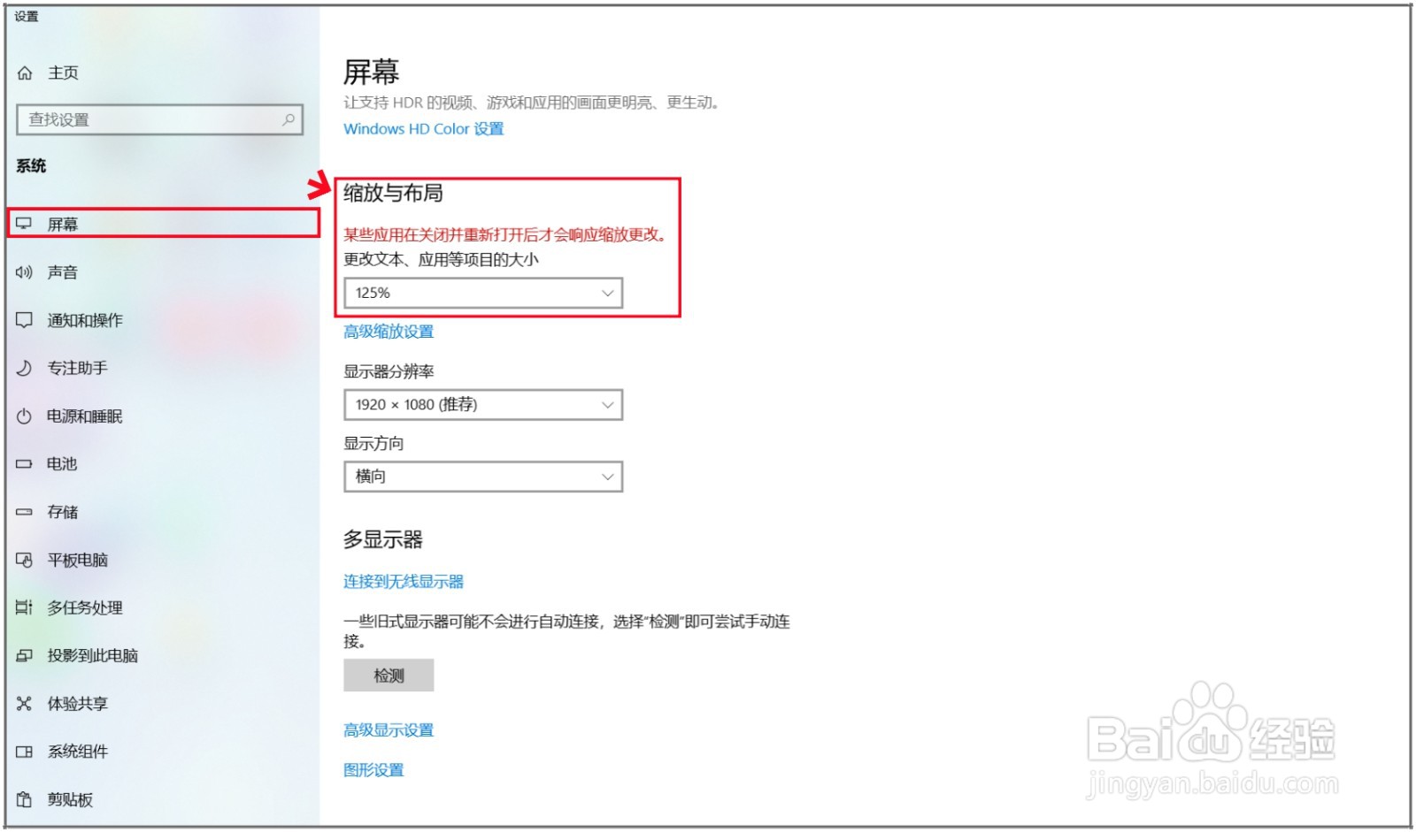This screenshot has height=832, width=1416.
Task: Click the moon icon beside 专注助手
Action: pos(25,368)
